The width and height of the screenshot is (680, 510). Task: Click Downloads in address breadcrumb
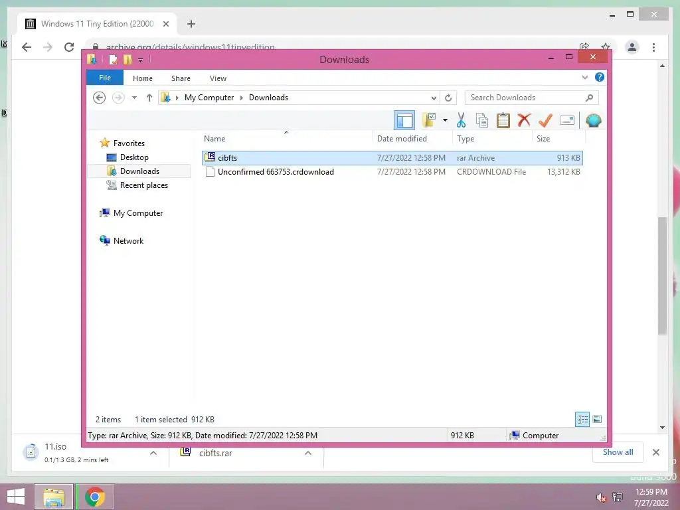[268, 98]
